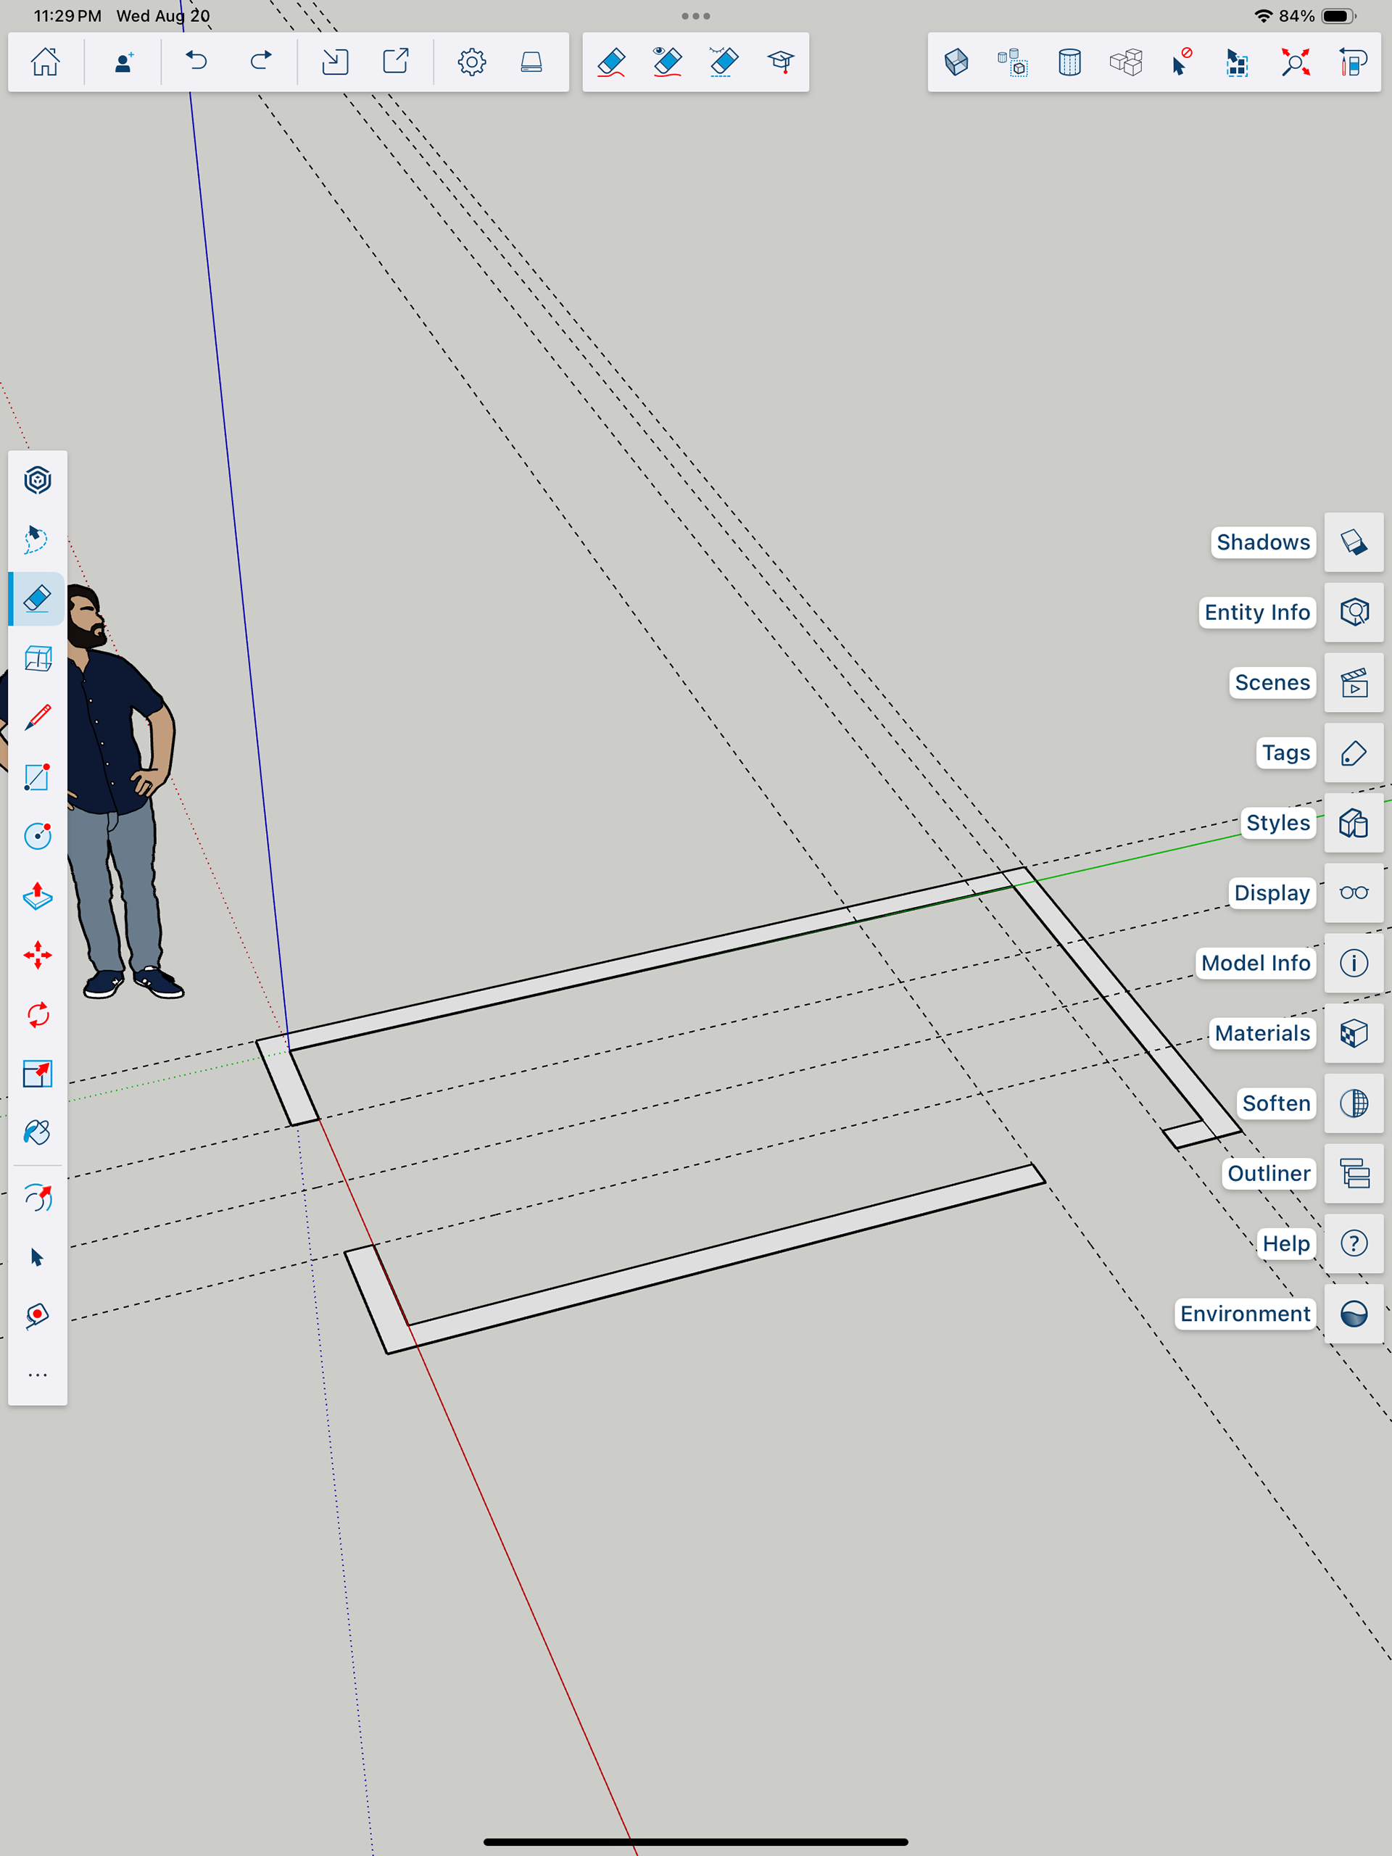
Task: Select the Scale tool
Action: [37, 1074]
